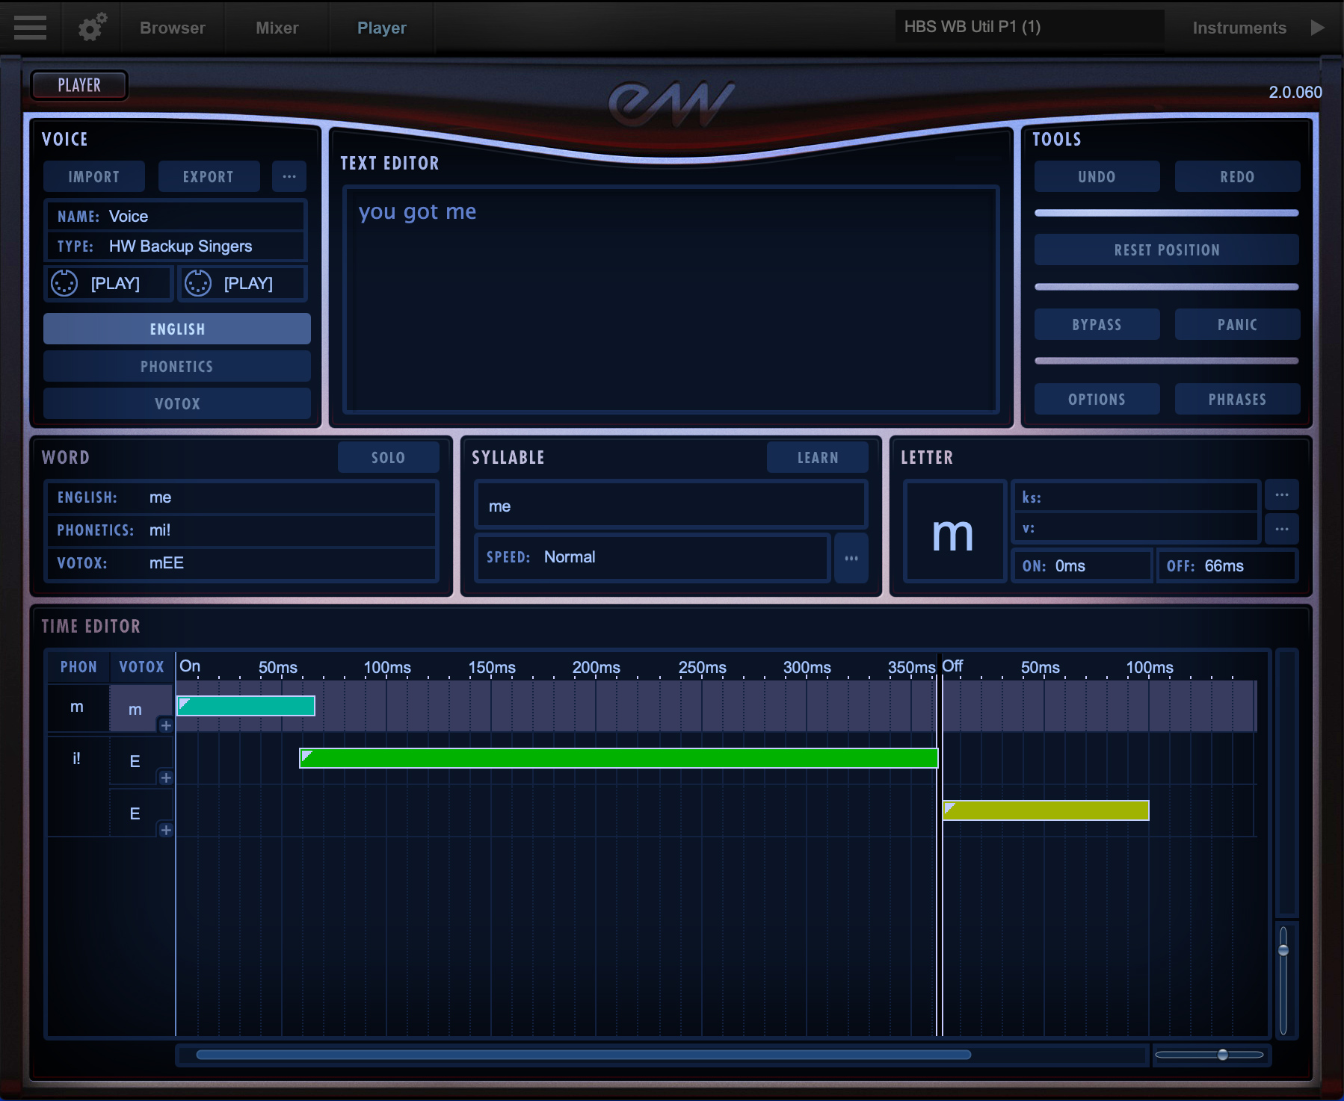Open extra options for the v field

(1281, 528)
